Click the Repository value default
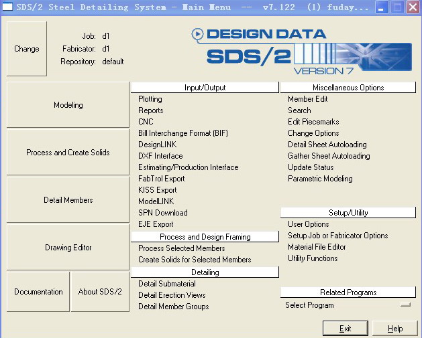 pyautogui.click(x=113, y=62)
